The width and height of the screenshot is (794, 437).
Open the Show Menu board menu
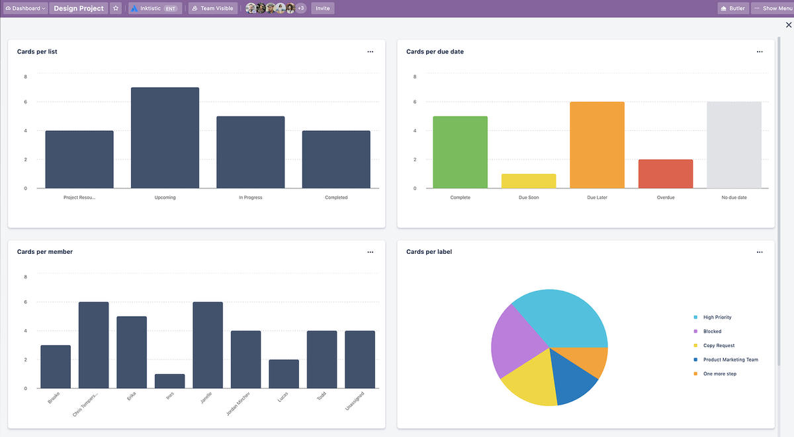773,9
